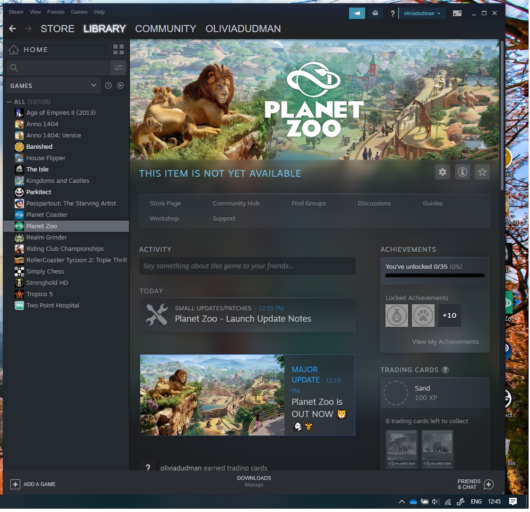Open the GAMES category dropdown

pyautogui.click(x=53, y=85)
